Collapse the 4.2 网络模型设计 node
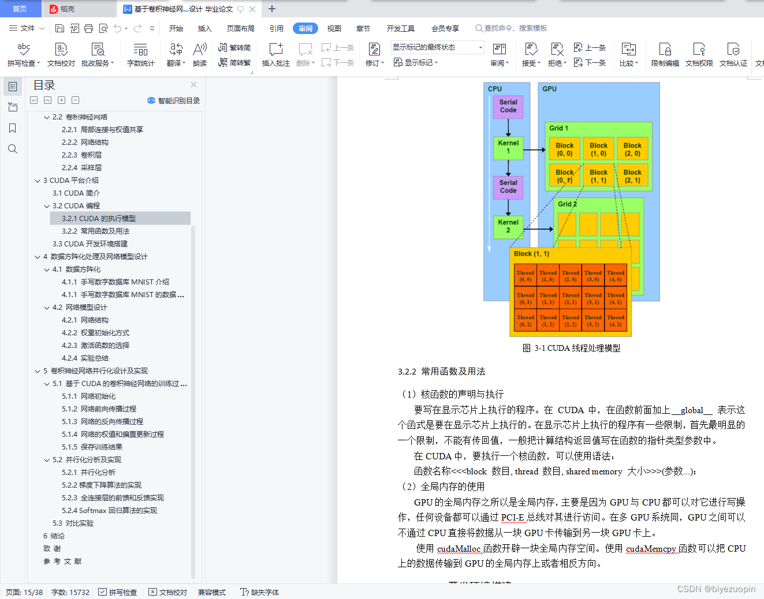 [x=47, y=308]
